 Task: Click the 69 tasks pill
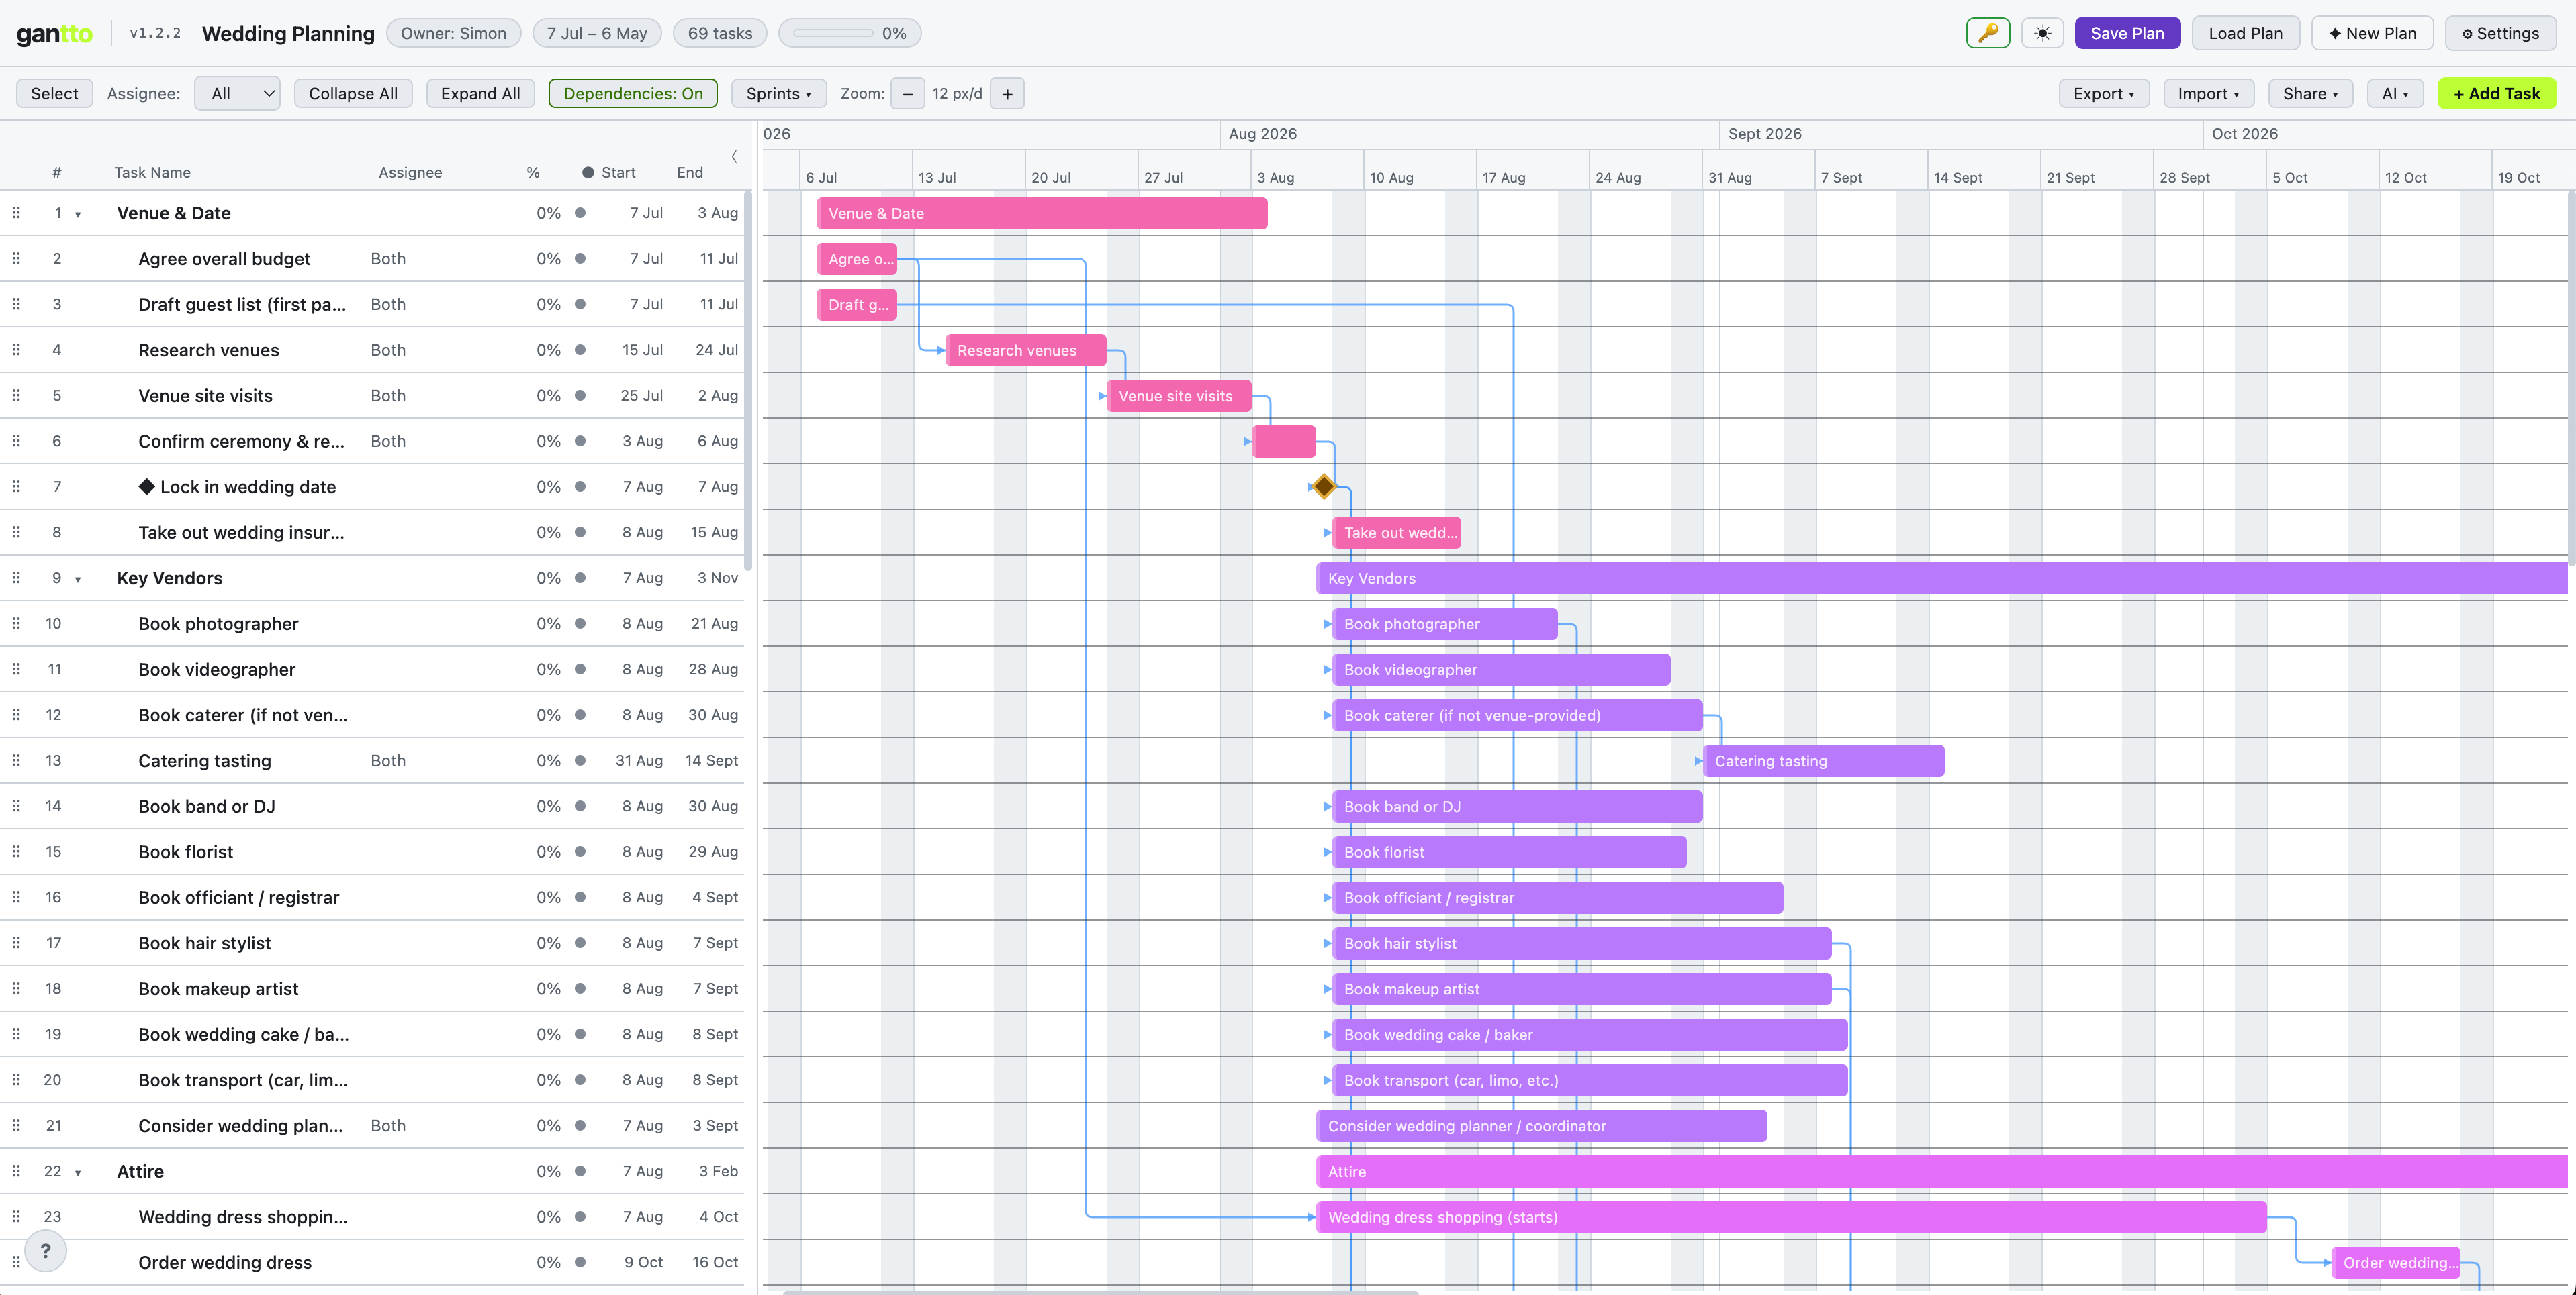click(x=720, y=33)
